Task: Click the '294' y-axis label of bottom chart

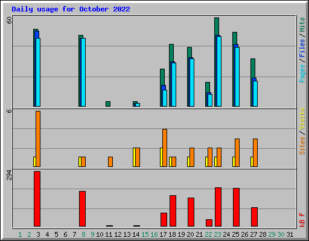Action: [x=9, y=175]
